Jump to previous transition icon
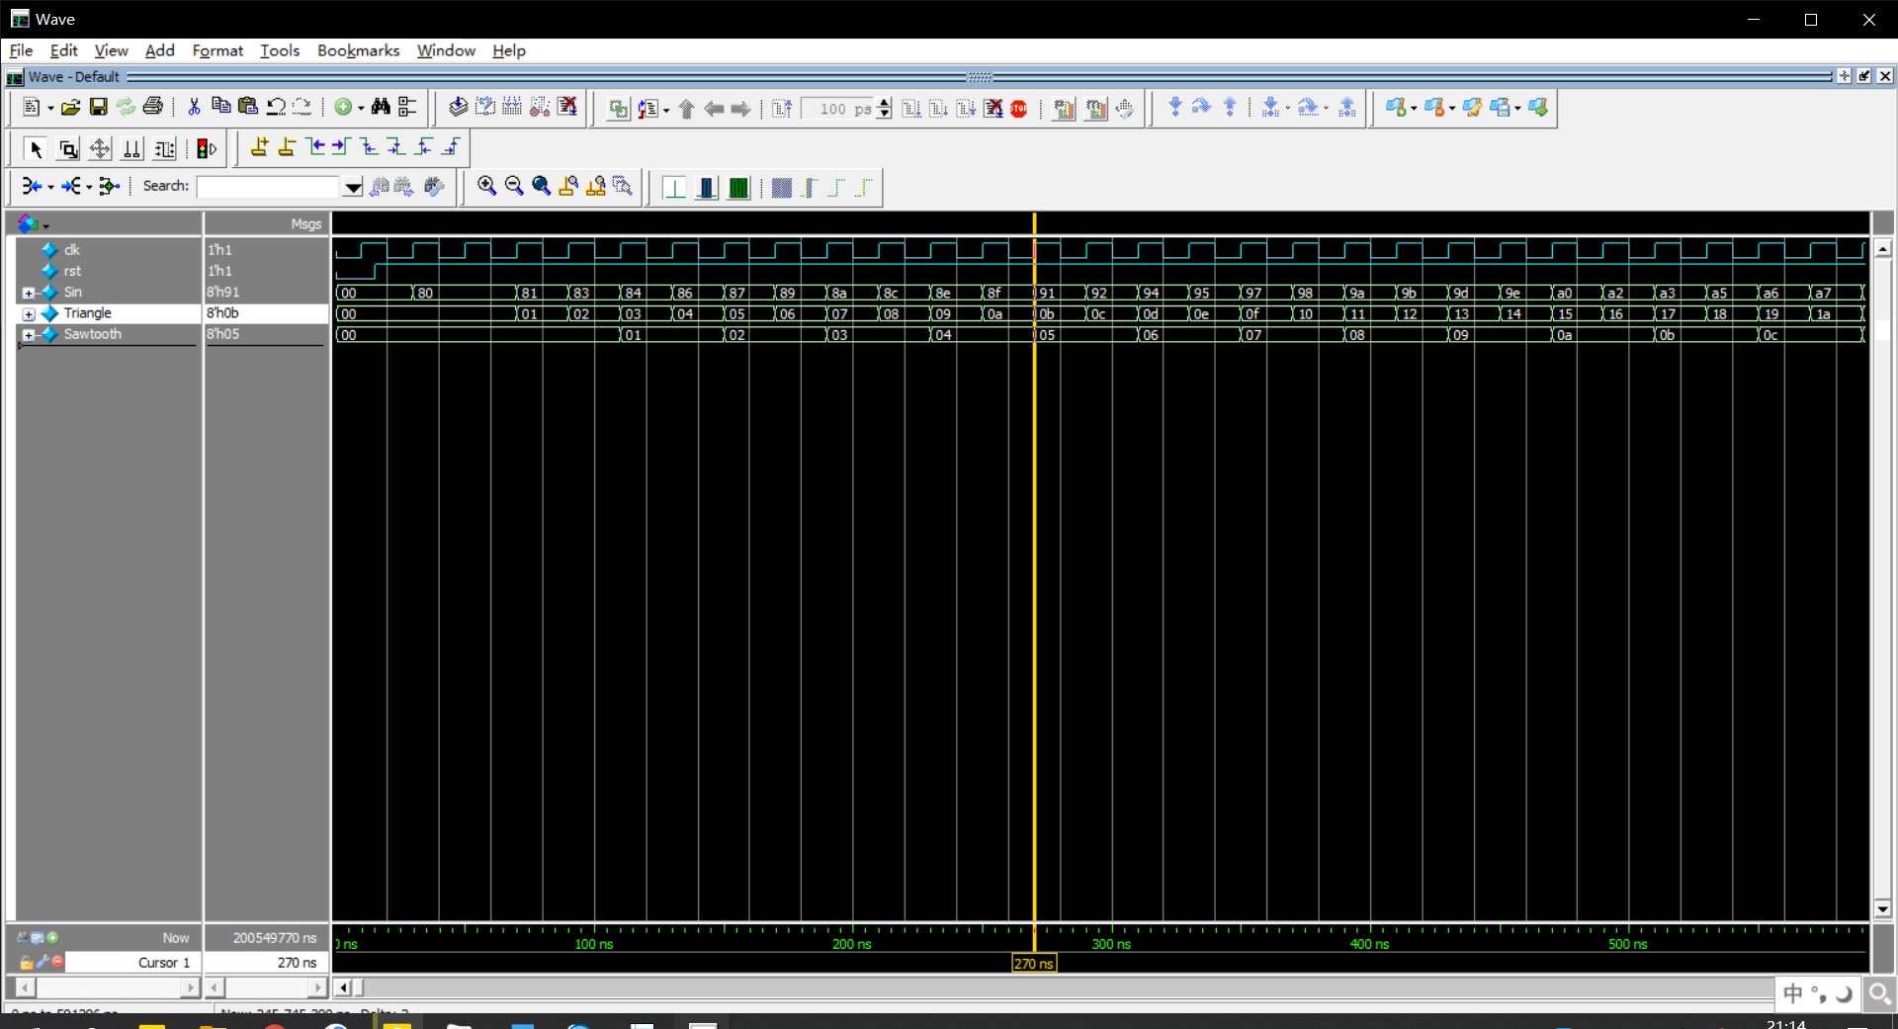Image resolution: width=1898 pixels, height=1029 pixels. click(315, 148)
